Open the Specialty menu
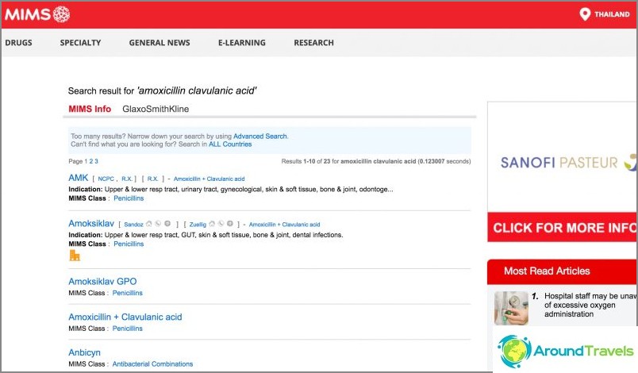The width and height of the screenshot is (638, 373). pyautogui.click(x=81, y=43)
